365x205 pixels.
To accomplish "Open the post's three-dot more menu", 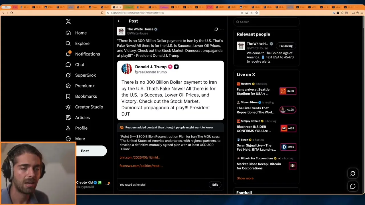I will (x=222, y=29).
